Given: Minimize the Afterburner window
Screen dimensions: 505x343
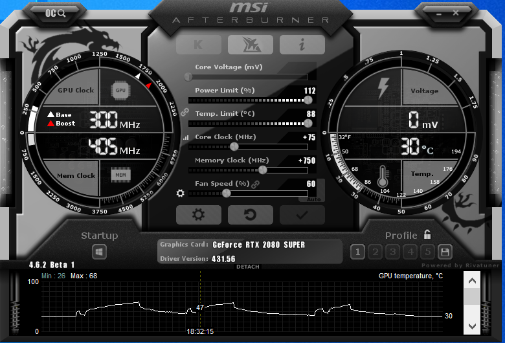Looking at the screenshot, I should click(439, 14).
